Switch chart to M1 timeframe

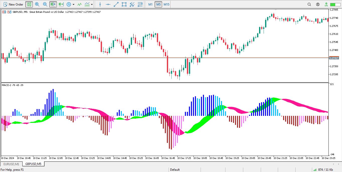click(x=150, y=4)
